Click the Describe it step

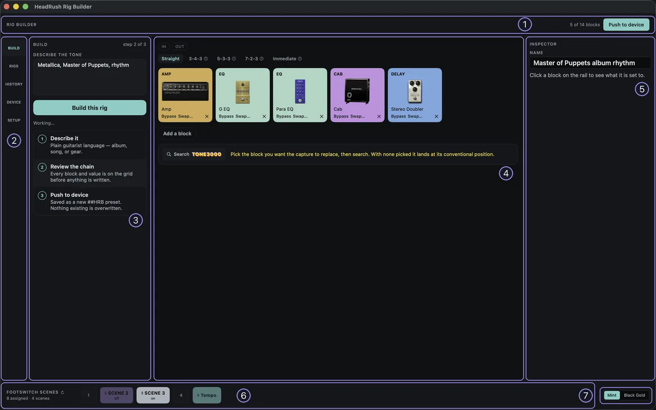(x=89, y=145)
